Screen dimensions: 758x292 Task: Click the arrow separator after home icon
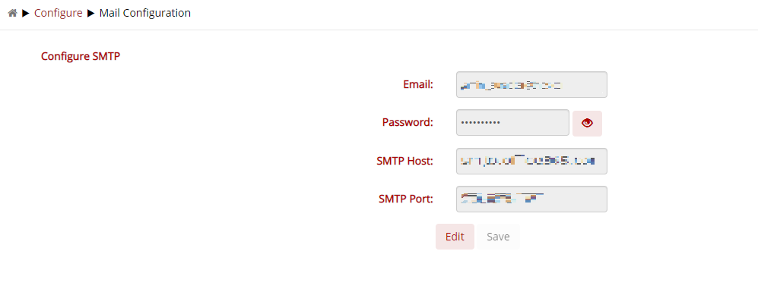[x=26, y=14]
